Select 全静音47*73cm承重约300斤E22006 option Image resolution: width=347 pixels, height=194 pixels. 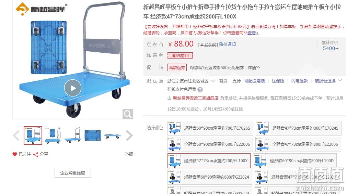(x=298, y=144)
